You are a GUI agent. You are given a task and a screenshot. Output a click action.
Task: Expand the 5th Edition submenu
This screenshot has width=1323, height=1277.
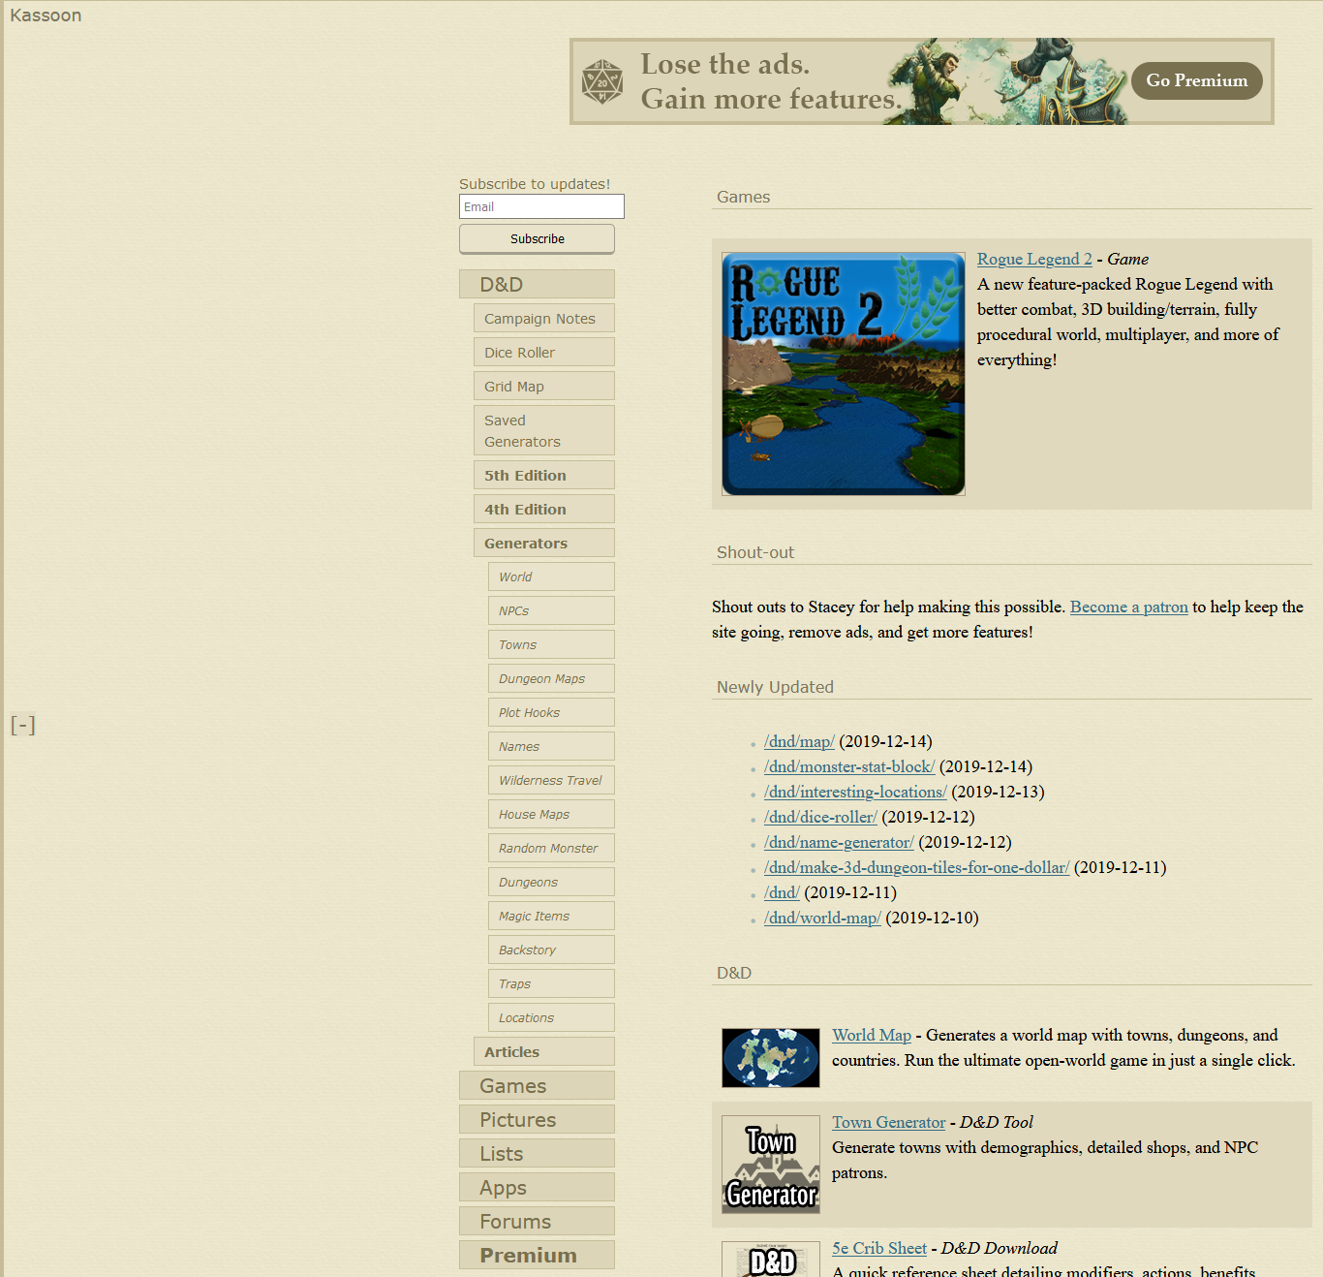tap(543, 475)
